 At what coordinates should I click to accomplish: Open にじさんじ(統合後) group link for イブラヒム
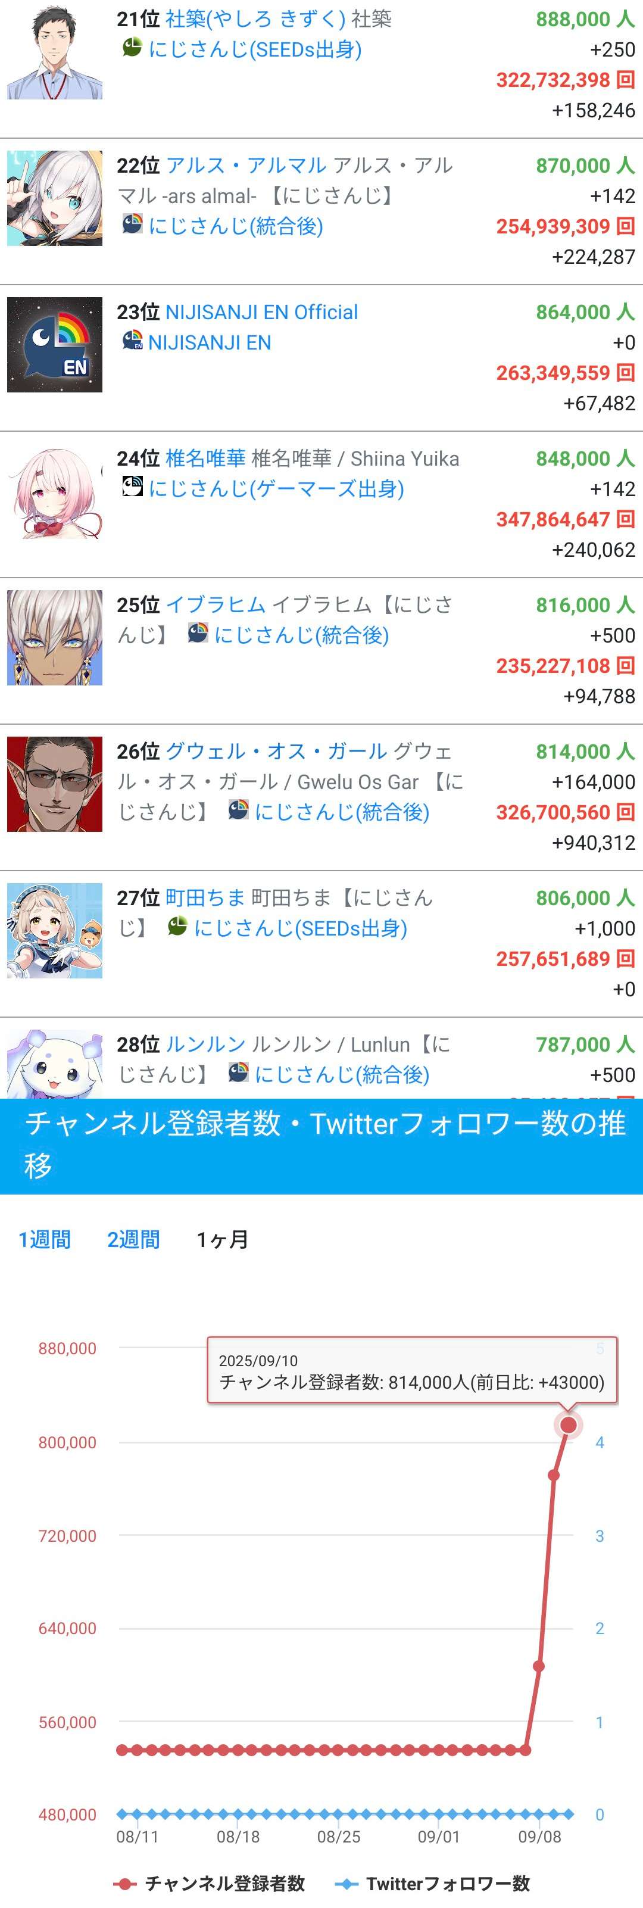pos(301,635)
